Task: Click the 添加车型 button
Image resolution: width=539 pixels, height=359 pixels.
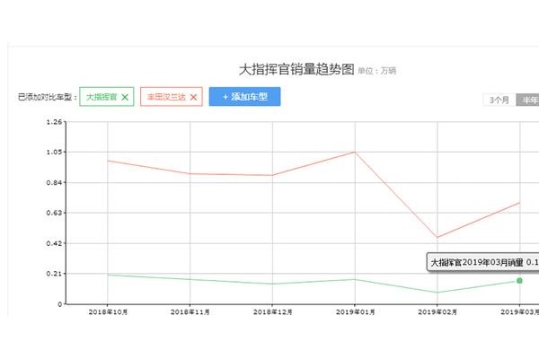Action: tap(244, 97)
